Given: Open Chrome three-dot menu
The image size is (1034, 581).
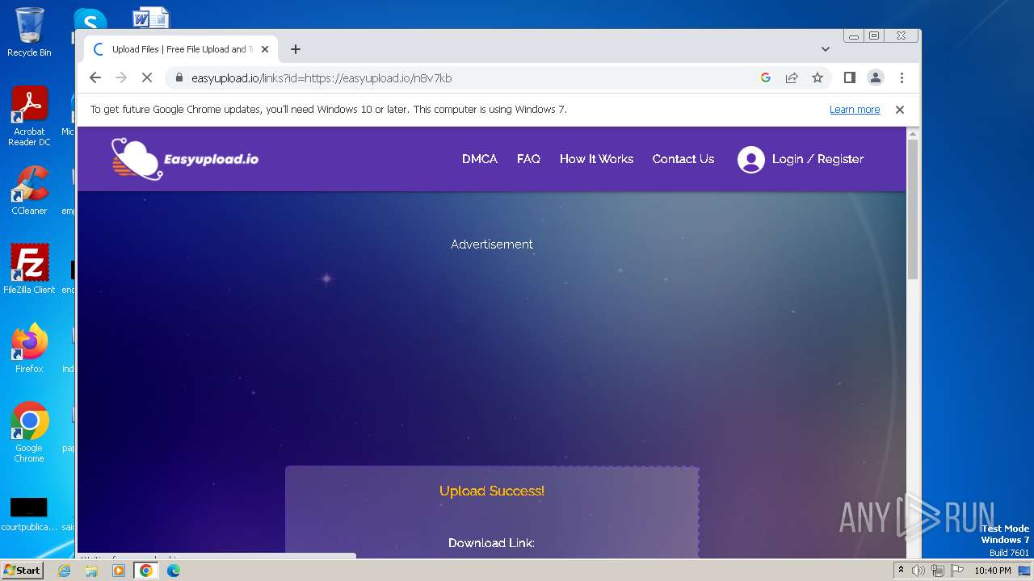Looking at the screenshot, I should coord(902,77).
